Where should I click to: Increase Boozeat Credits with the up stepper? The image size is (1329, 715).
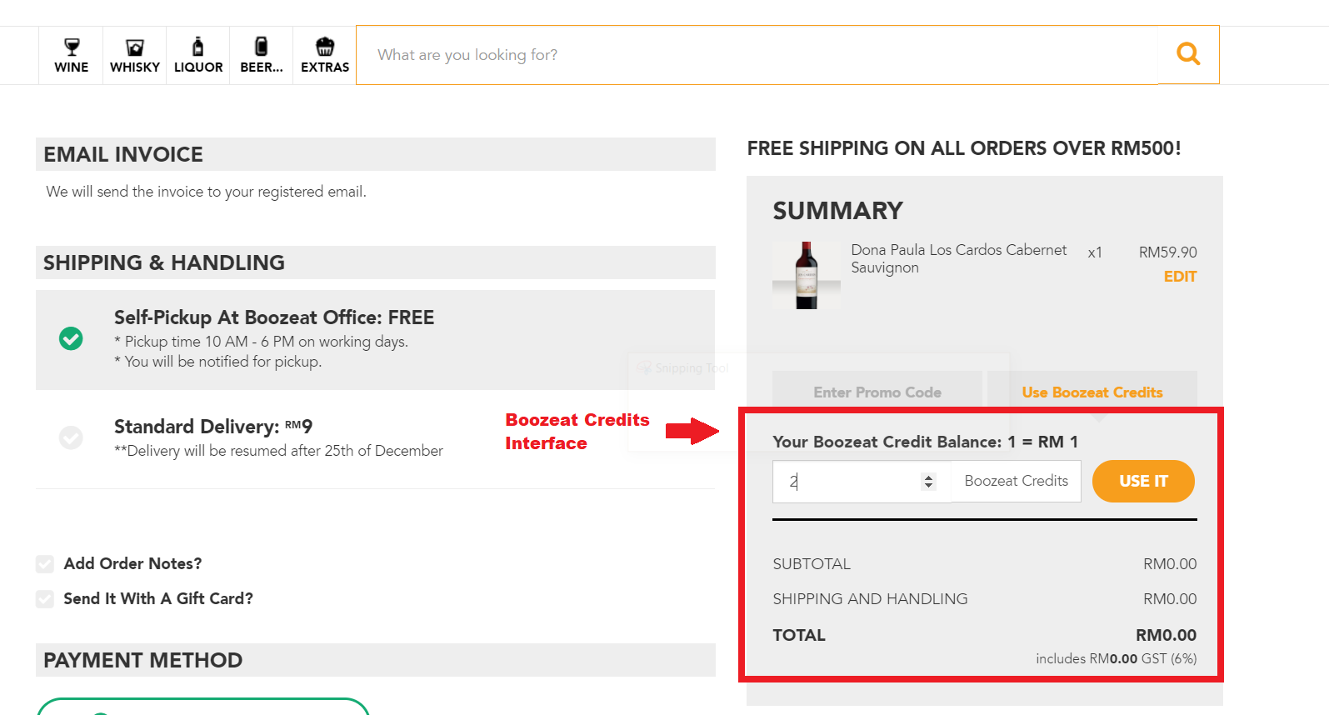928,477
